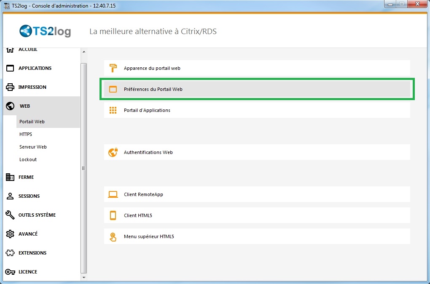Click the key icon next to Licence
Image resolution: width=430 pixels, height=284 pixels.
point(10,272)
